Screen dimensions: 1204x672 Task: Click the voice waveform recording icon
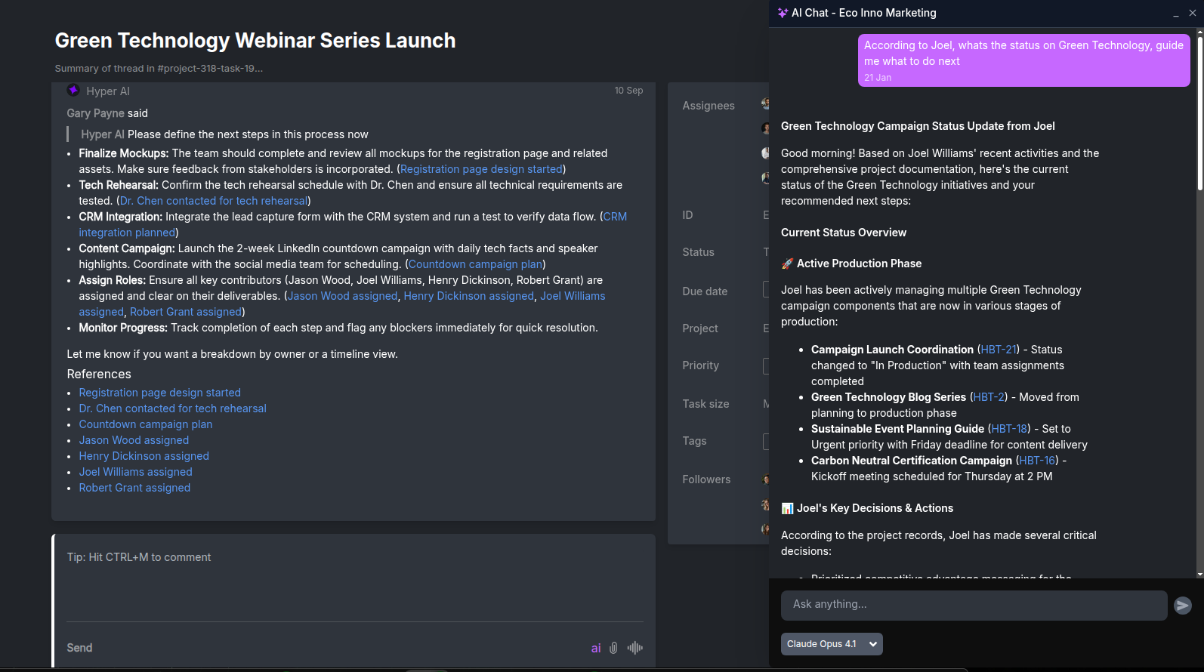click(x=635, y=648)
